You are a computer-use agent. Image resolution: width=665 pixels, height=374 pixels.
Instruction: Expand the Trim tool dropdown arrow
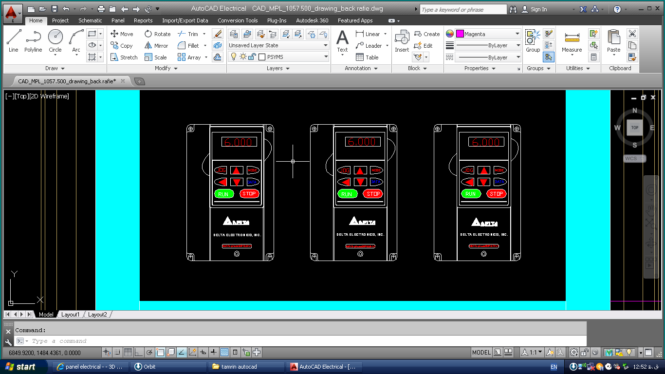click(204, 34)
